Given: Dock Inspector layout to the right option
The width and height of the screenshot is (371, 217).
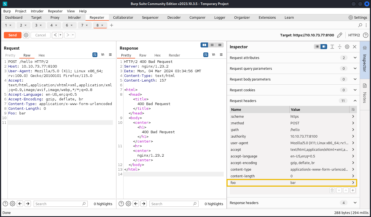Looking at the screenshot, I should (324, 47).
